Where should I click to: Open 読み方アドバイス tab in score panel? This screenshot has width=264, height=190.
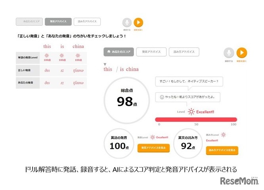click(x=184, y=52)
